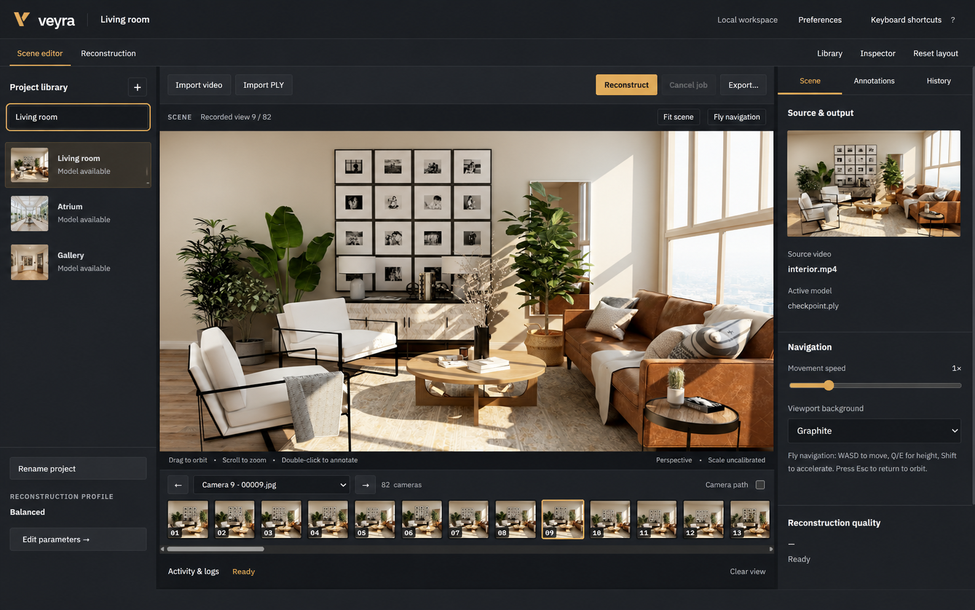Adjust the Movement speed slider handle
Image resolution: width=975 pixels, height=610 pixels.
click(x=829, y=386)
